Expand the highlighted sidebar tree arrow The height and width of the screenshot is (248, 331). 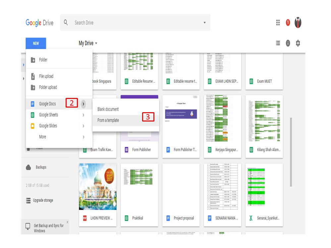click(x=24, y=65)
